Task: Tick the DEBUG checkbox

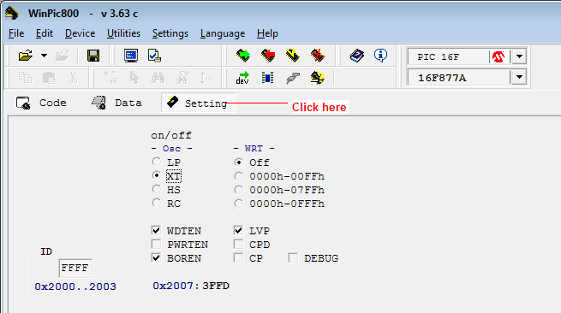Action: pyautogui.click(x=293, y=258)
